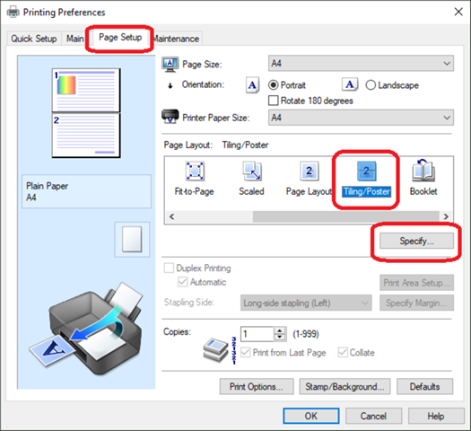This screenshot has height=431, width=471.
Task: Open the Page Size dropdown
Action: (361, 64)
